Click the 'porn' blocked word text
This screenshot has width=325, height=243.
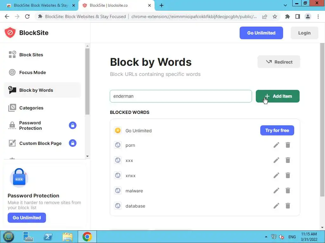point(130,145)
